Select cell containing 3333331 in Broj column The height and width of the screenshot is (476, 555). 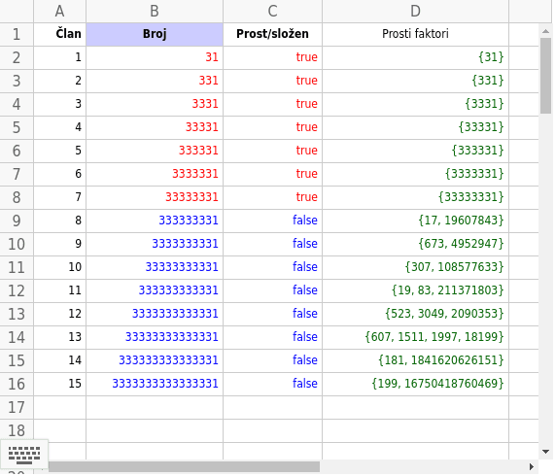pos(155,174)
